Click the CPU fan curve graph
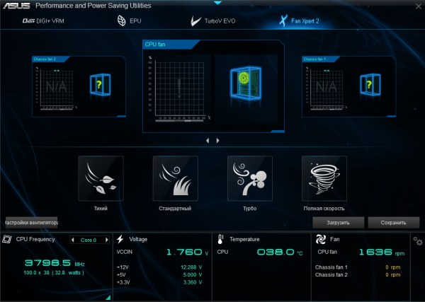 tap(179, 89)
